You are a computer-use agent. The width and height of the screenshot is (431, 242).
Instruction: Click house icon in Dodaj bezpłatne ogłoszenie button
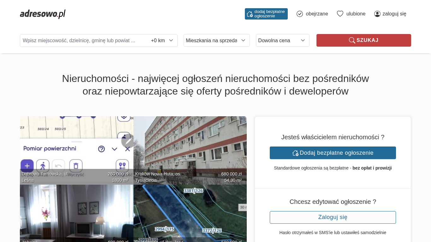(x=295, y=153)
